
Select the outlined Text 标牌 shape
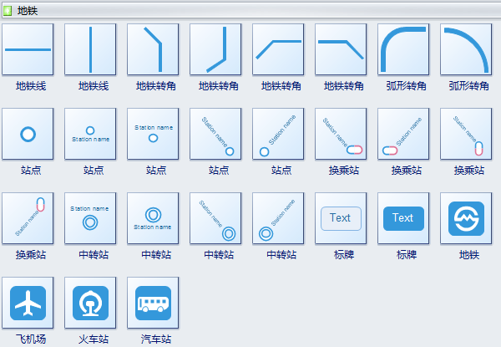[341, 218]
